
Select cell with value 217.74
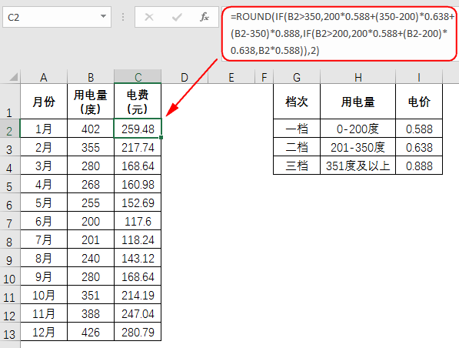click(138, 147)
